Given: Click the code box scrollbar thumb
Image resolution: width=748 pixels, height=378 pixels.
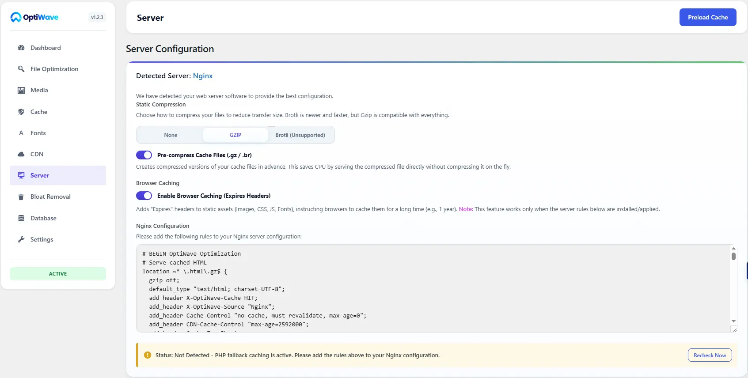Looking at the screenshot, I should [x=733, y=256].
